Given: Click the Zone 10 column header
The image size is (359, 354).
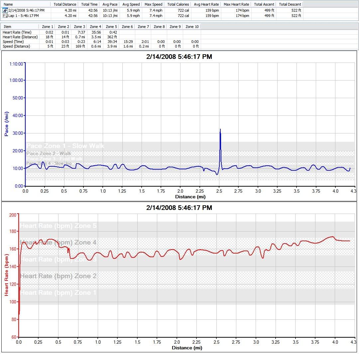Looking at the screenshot, I should tap(192, 27).
